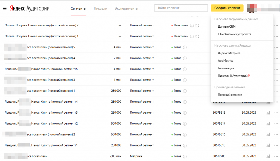Focus the Найти сегмент search field
Image resolution: width=280 pixels, height=161 pixels.
coord(181,8)
